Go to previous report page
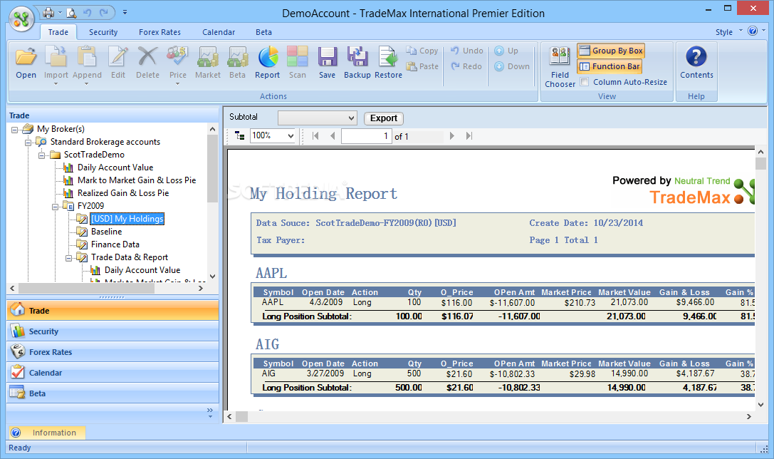This screenshot has height=459, width=774. (333, 136)
